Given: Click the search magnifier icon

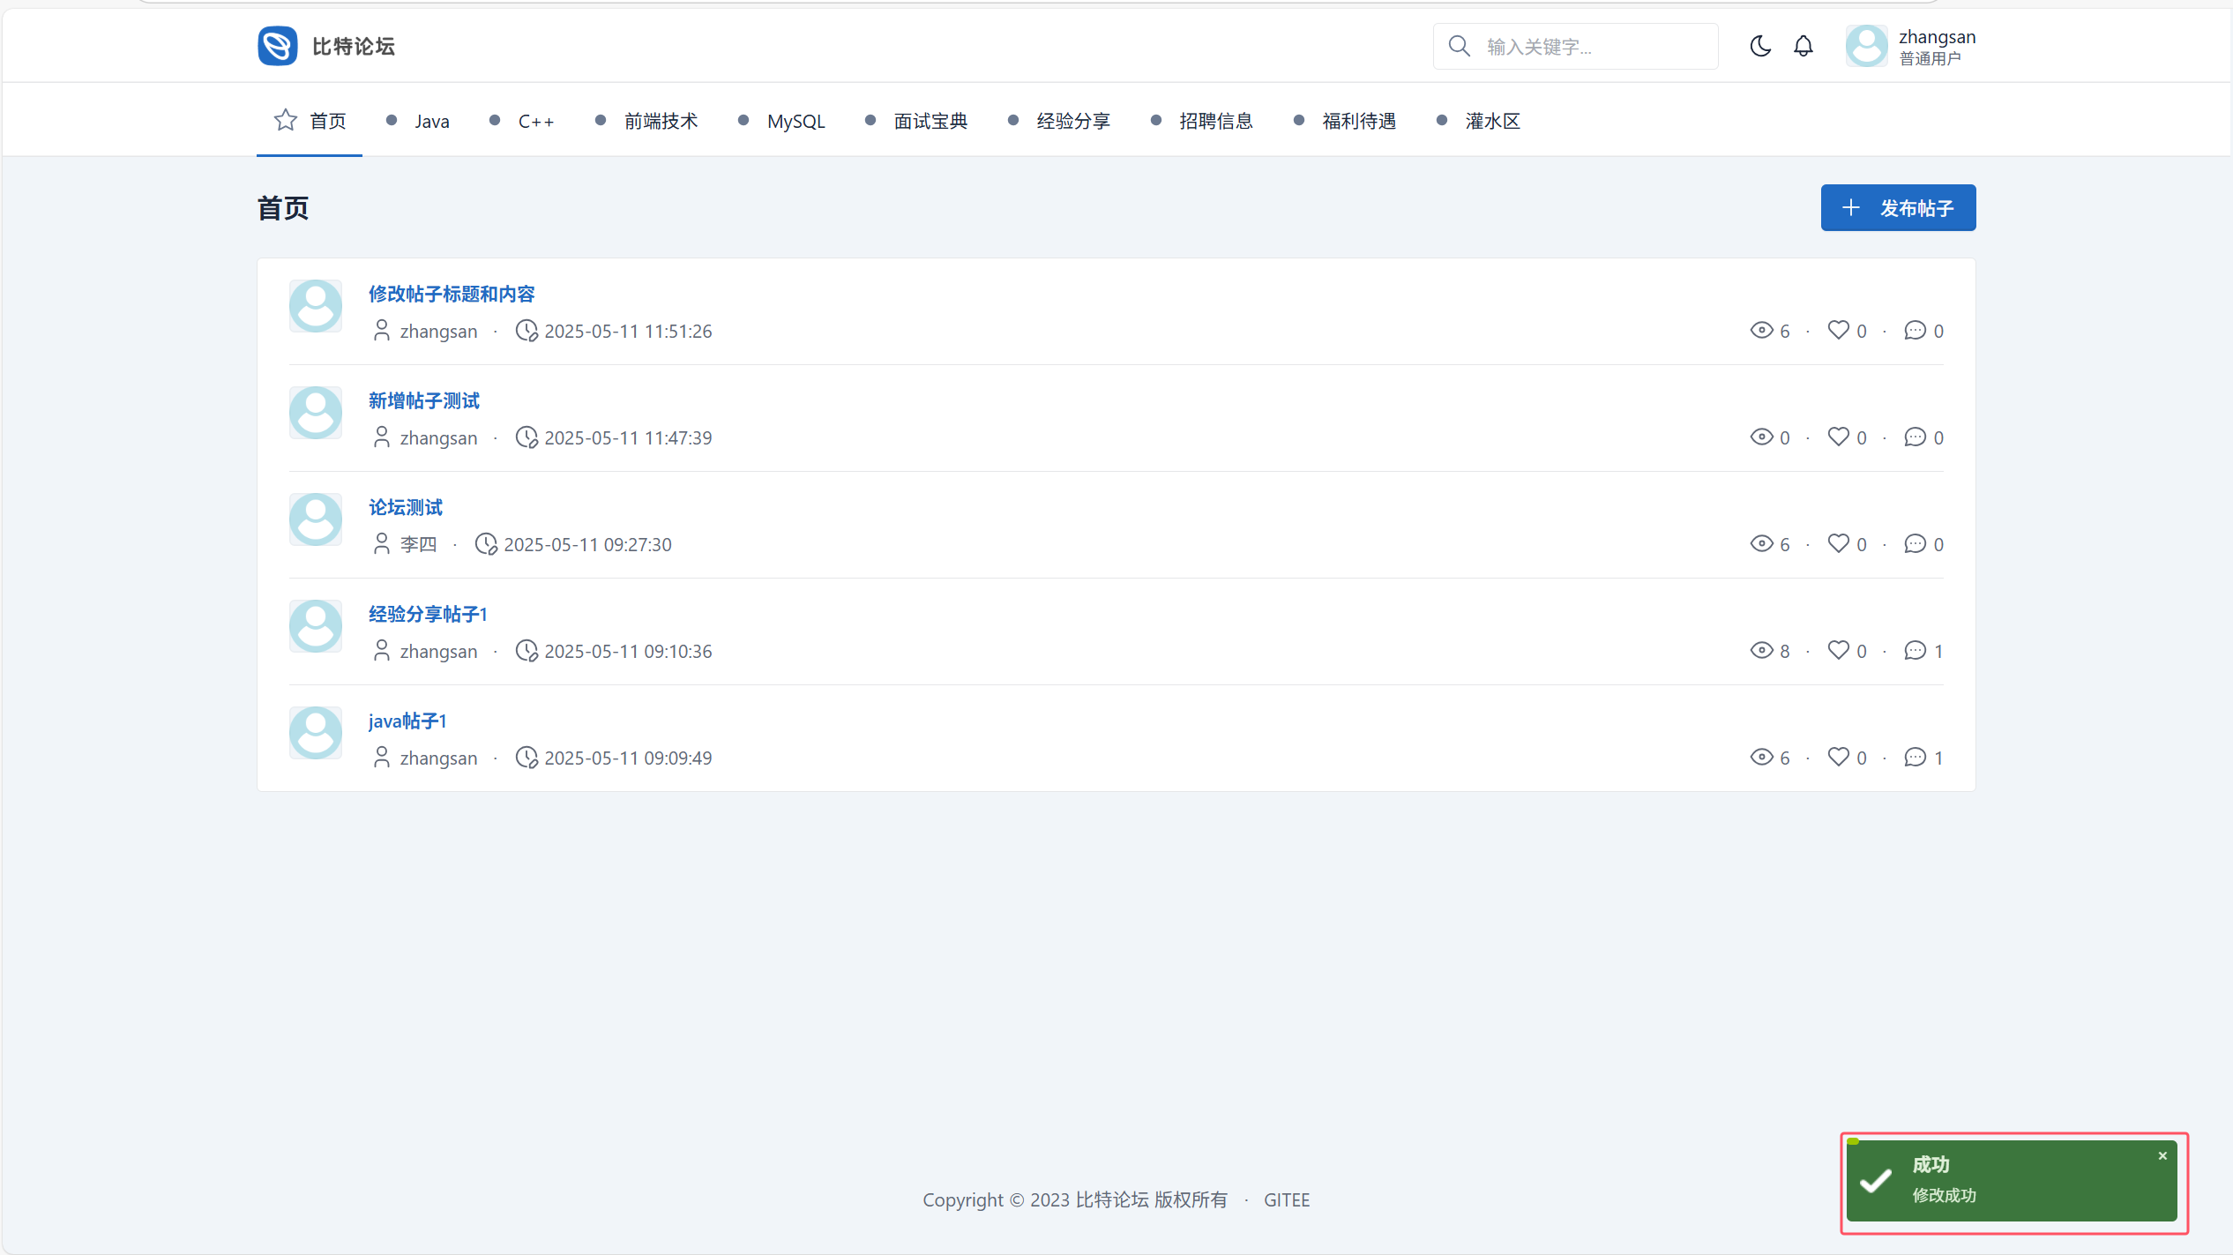Looking at the screenshot, I should tap(1460, 46).
